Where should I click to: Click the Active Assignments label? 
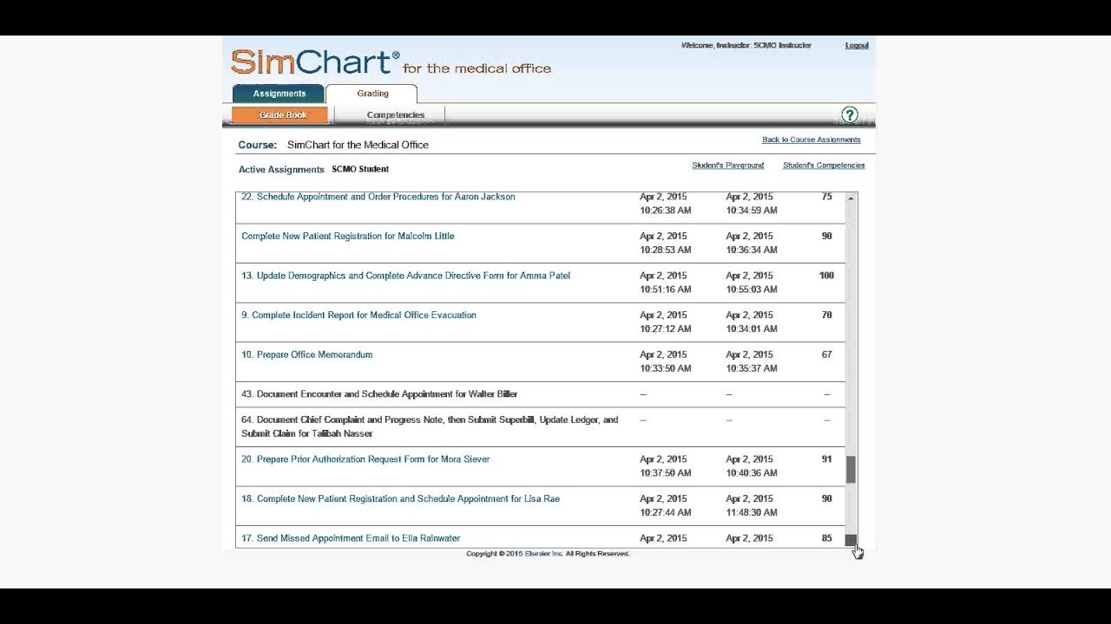click(x=281, y=170)
